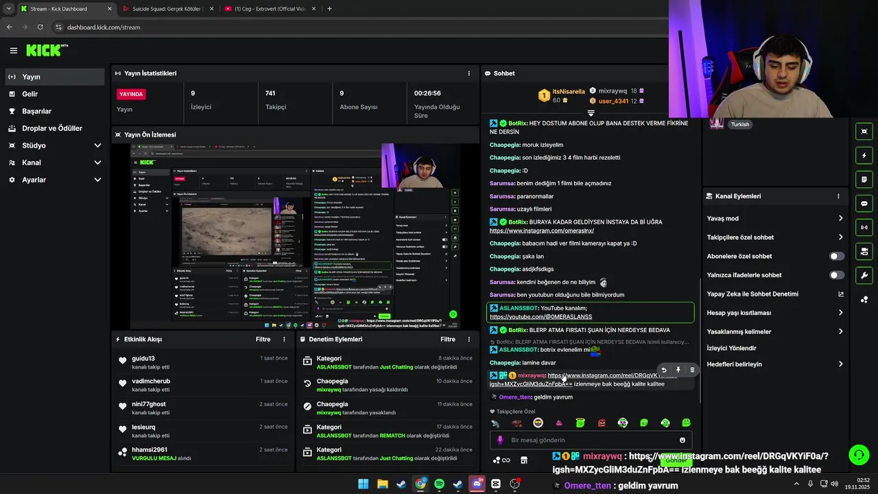This screenshot has width=878, height=494.
Task: Click the browser address bar
Action: click(357, 27)
